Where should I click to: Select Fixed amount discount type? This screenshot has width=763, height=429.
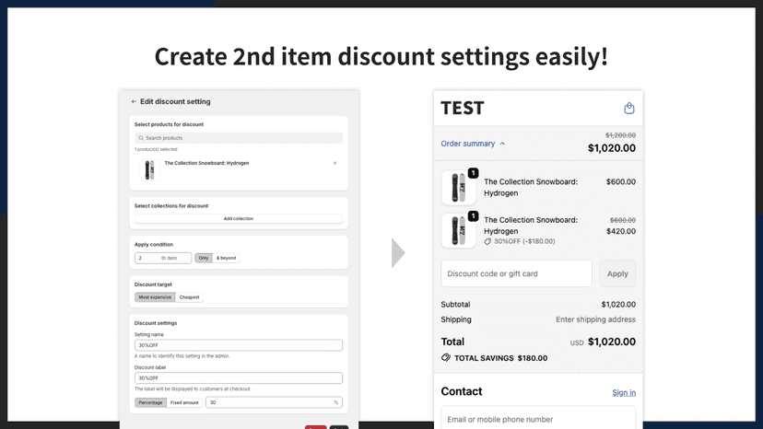[184, 402]
